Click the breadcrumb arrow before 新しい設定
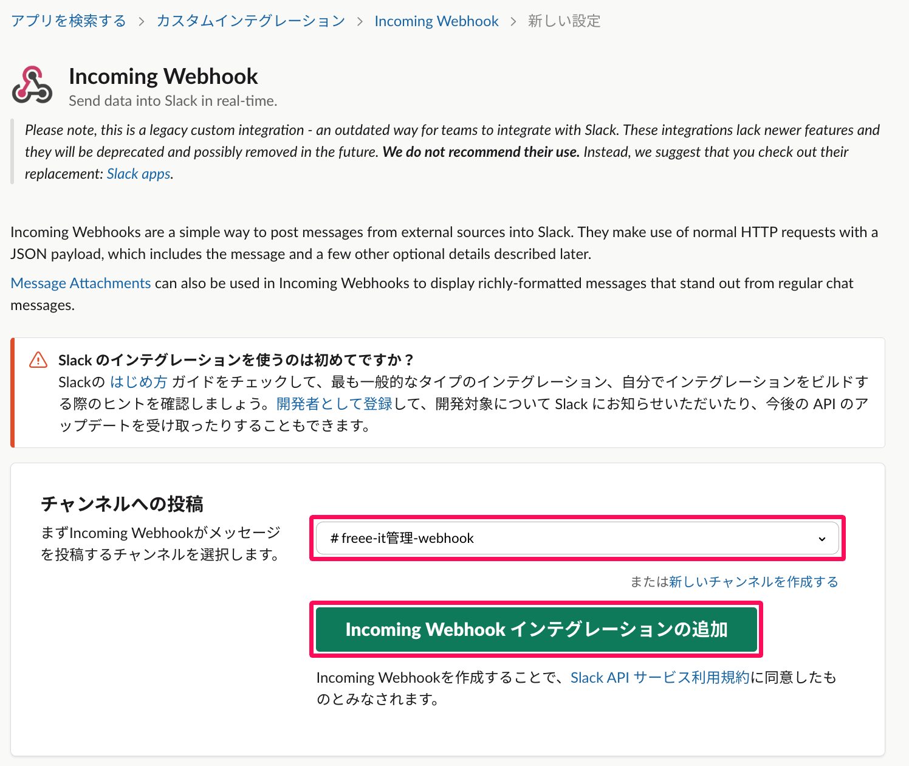Image resolution: width=909 pixels, height=766 pixels. coord(513,22)
